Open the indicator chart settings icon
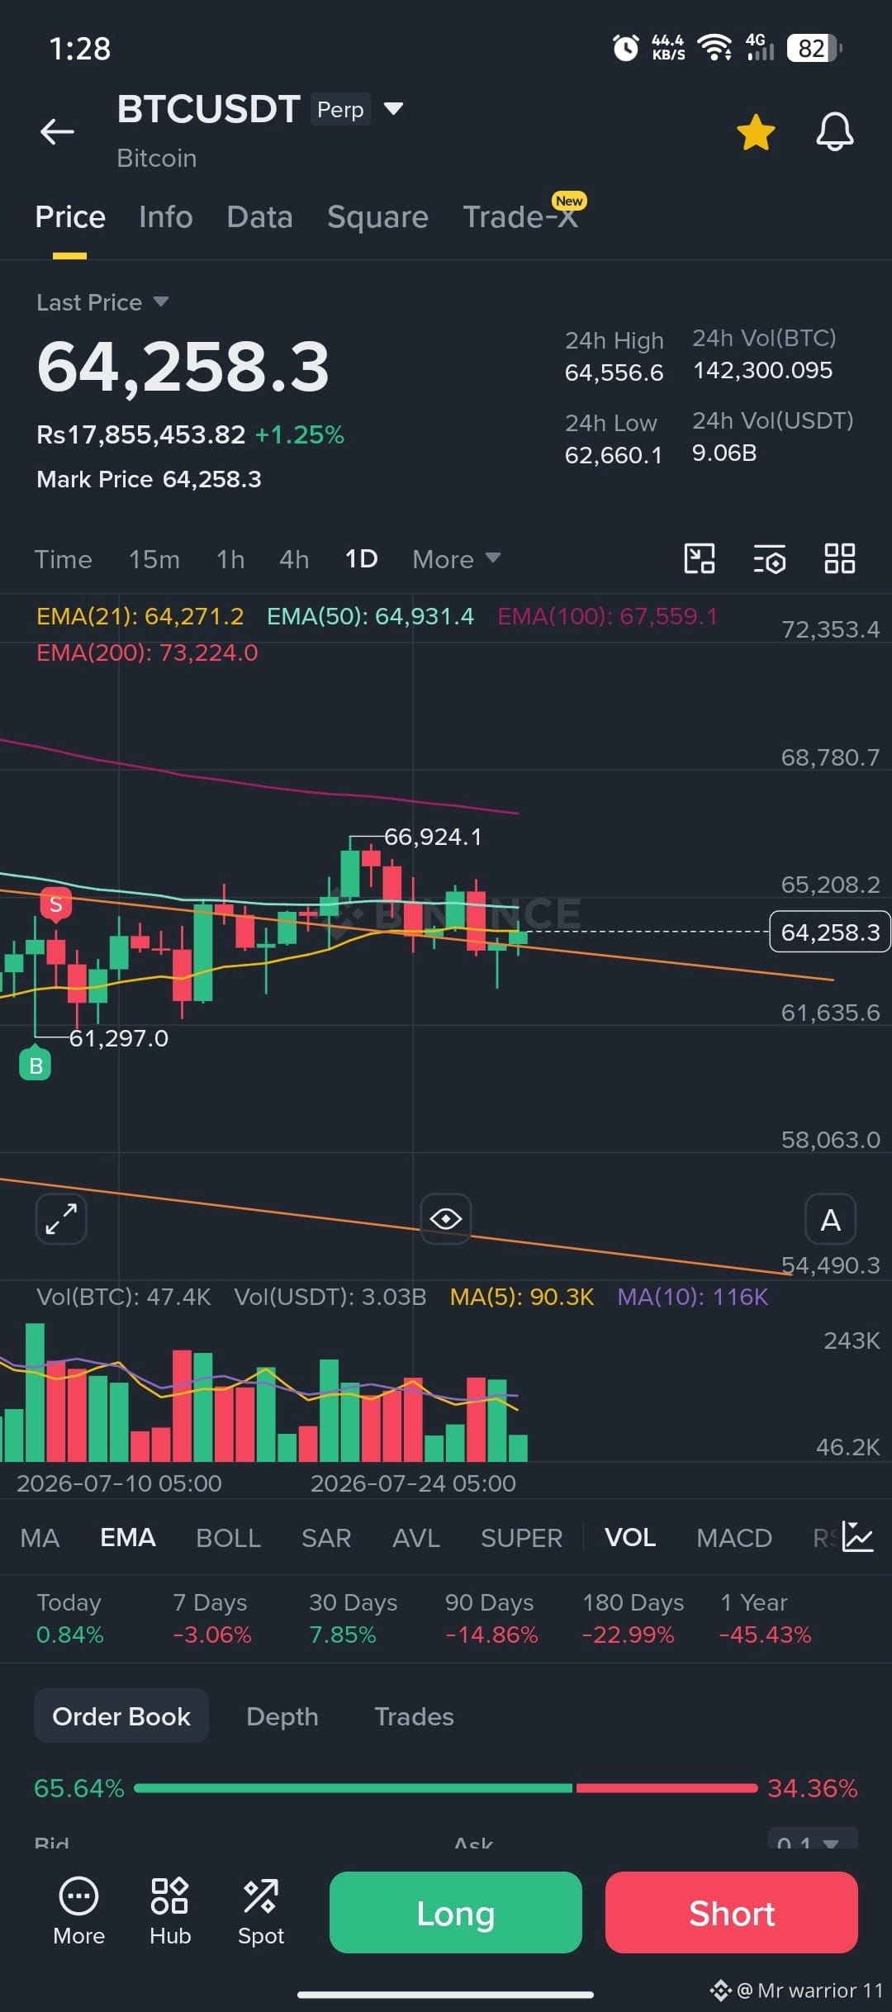This screenshot has width=892, height=2012. click(x=858, y=1537)
